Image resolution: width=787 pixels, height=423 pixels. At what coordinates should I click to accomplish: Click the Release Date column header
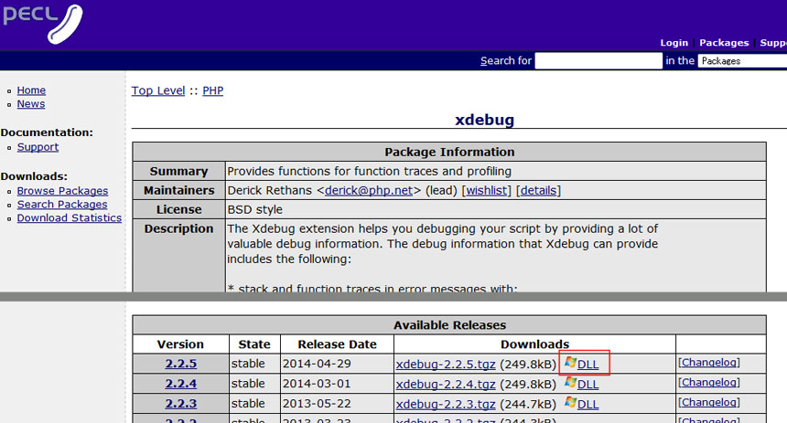(338, 344)
